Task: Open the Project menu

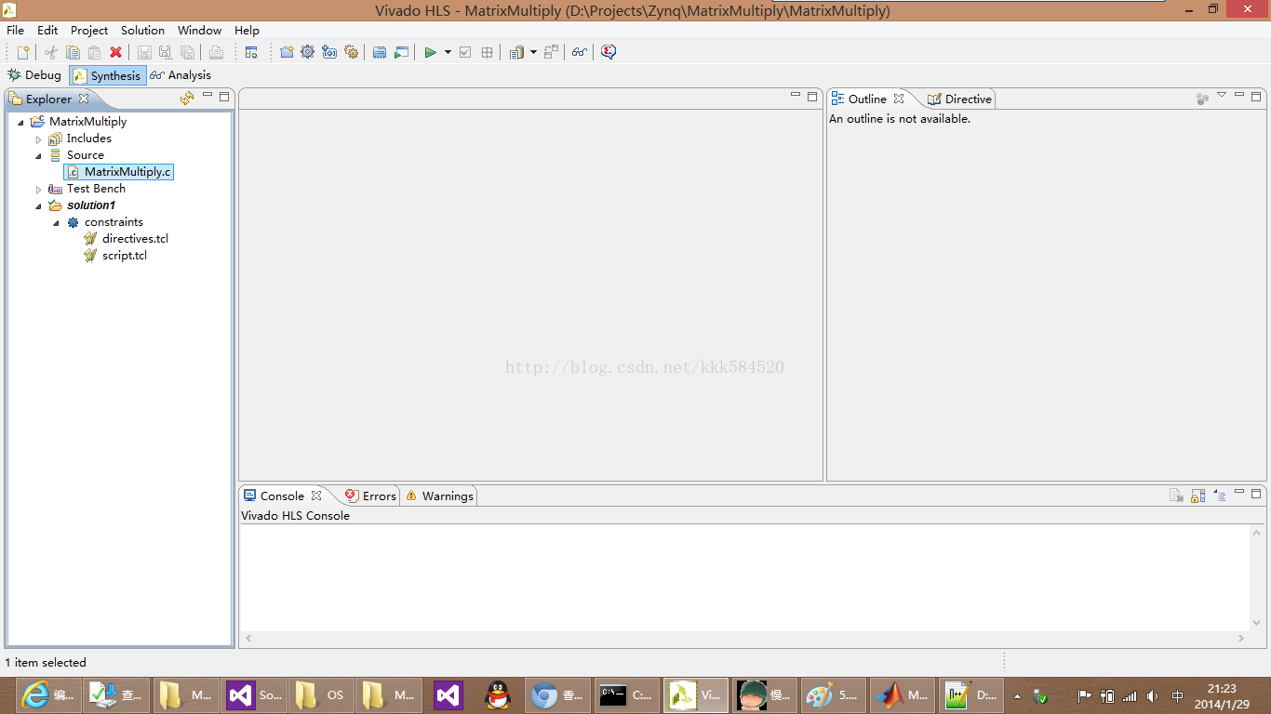Action: click(89, 30)
